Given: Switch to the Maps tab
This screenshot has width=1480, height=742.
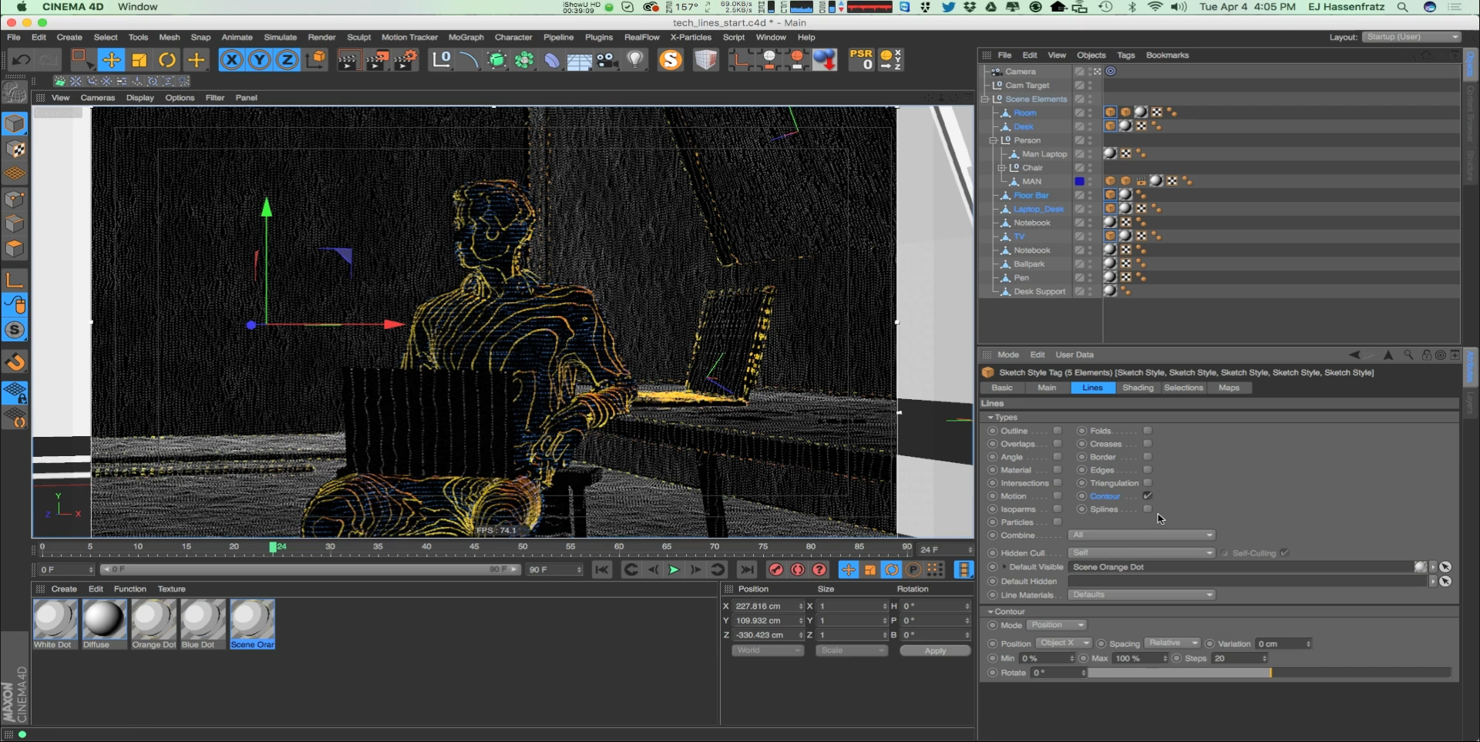Looking at the screenshot, I should click(x=1229, y=388).
